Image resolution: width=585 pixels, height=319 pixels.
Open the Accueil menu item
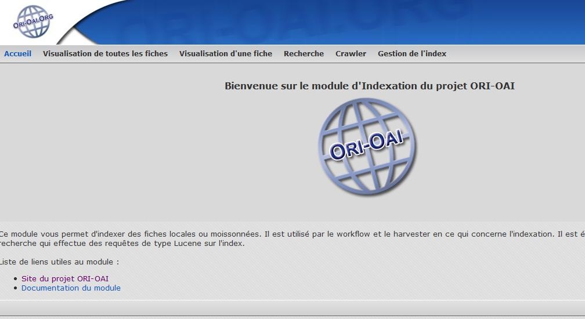tap(17, 54)
